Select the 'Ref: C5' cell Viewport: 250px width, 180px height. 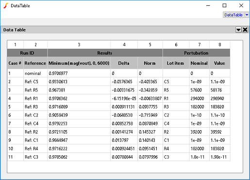tap(35, 82)
